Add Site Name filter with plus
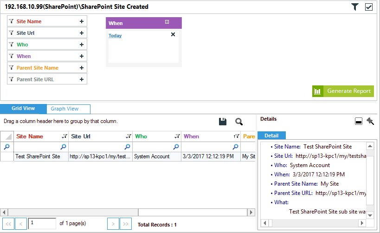Screen dimensions: 380x233 (82, 21)
